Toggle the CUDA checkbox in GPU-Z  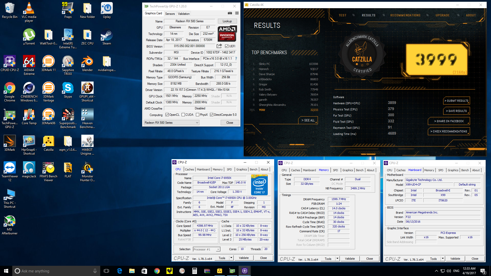183,115
